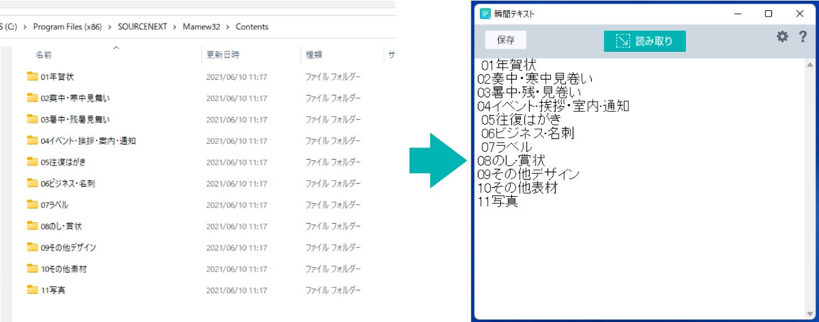
Task: Expand chevron after SOURCENEXT in path
Action: (176, 27)
